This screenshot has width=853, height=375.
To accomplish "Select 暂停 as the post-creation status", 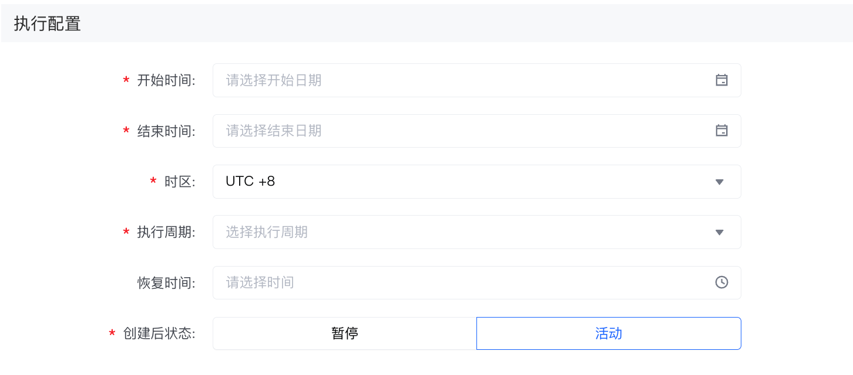I will click(x=345, y=333).
